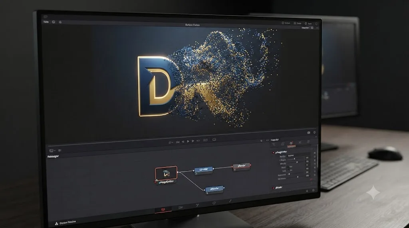The image size is (409, 228).
Task: Click the small icon before the three-dots menu
Action: (x=261, y=141)
